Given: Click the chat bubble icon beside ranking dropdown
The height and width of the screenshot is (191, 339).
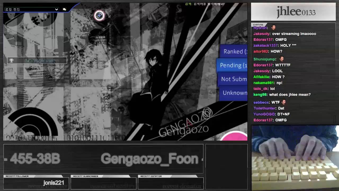Looking at the screenshot, I should (x=64, y=9).
